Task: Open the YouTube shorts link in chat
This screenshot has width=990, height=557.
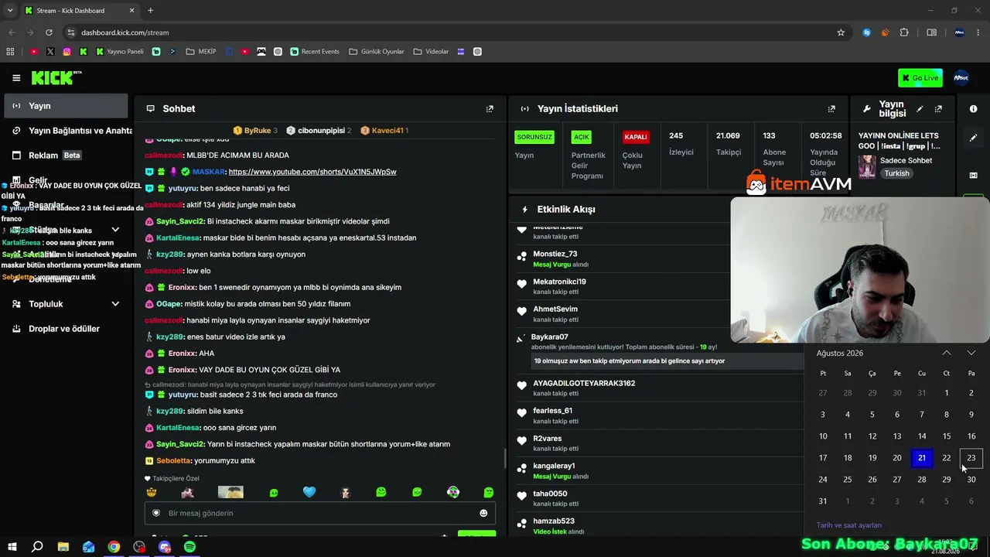Action: pos(312,172)
